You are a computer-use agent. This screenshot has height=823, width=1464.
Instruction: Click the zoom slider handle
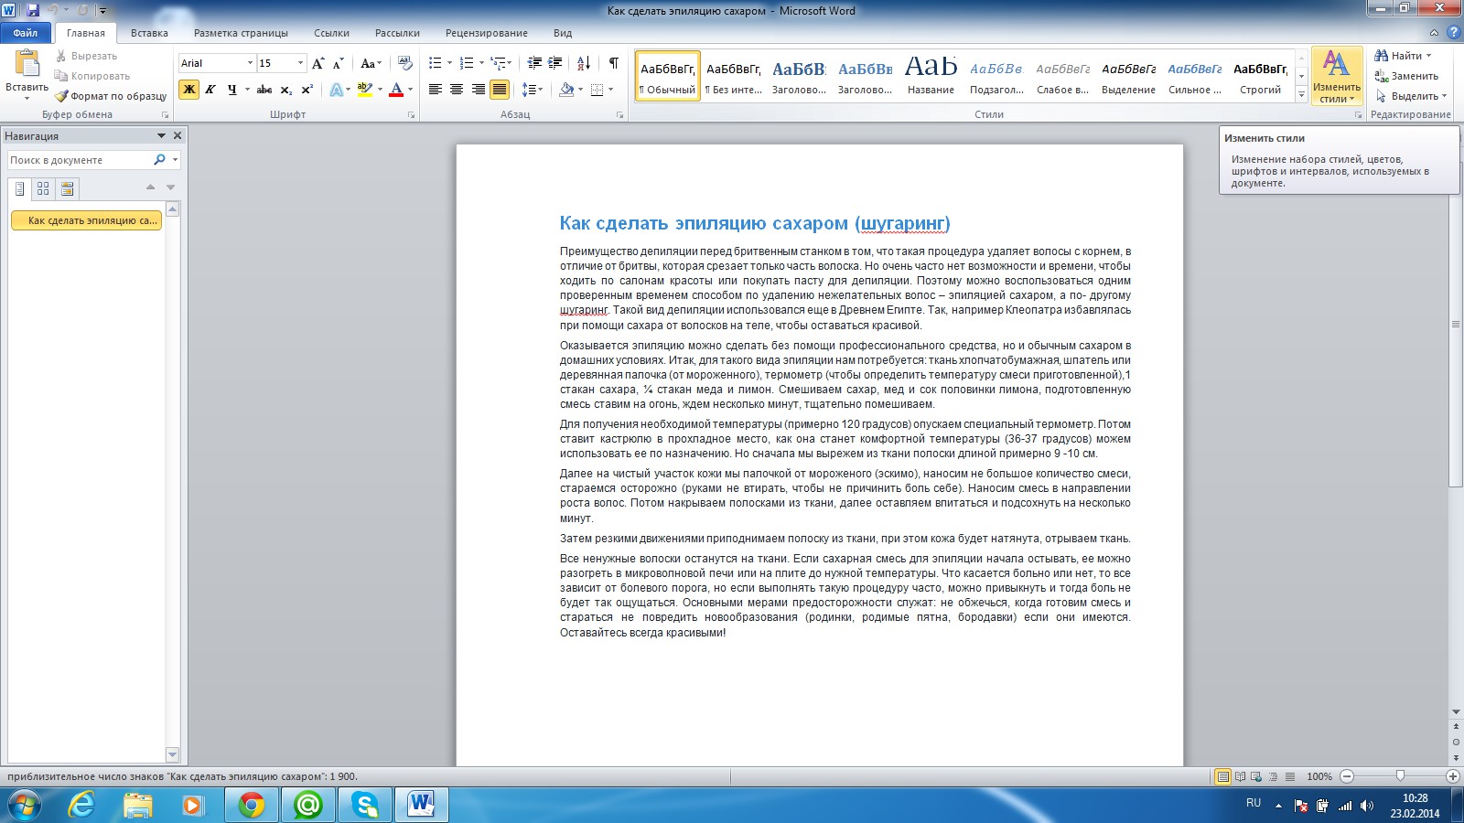tap(1400, 776)
